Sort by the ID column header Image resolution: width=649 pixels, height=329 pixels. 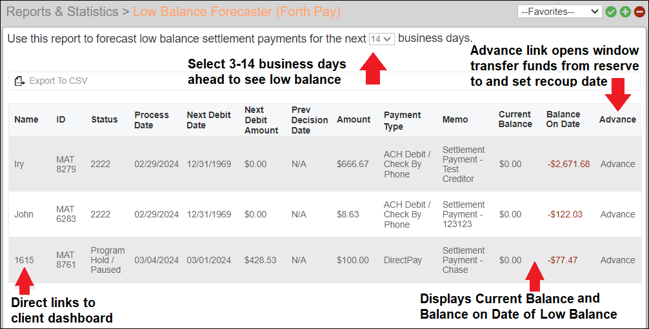[61, 119]
